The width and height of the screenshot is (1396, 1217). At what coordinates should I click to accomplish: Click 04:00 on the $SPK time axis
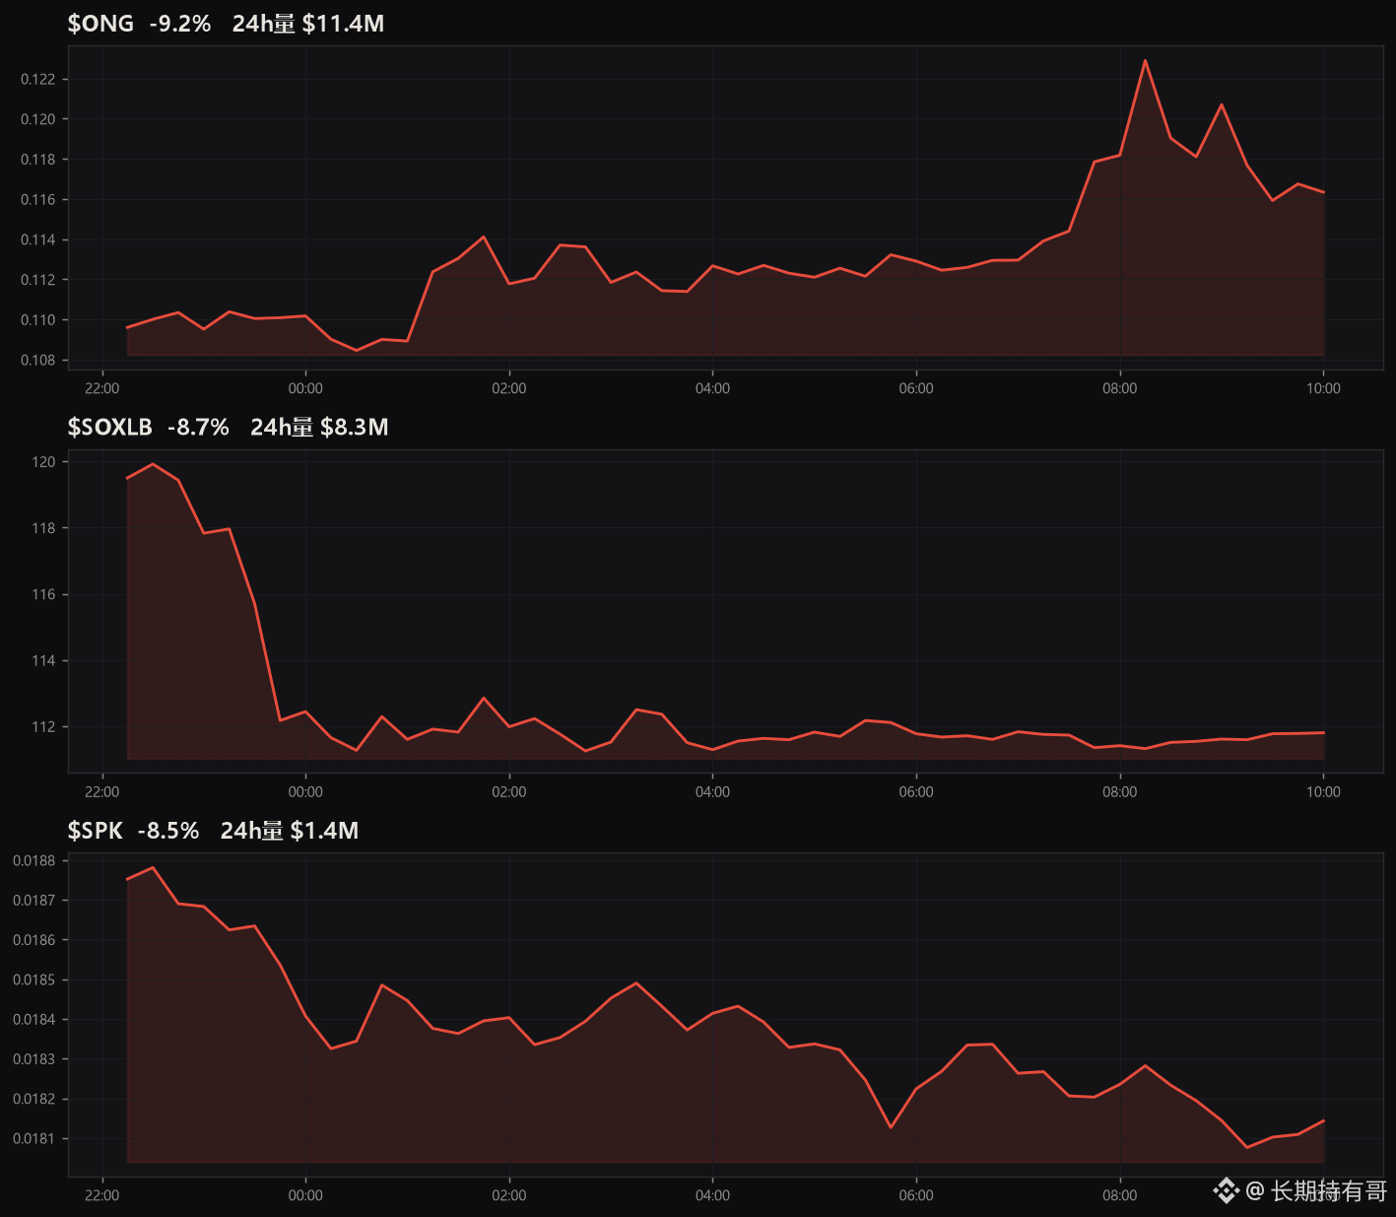click(x=712, y=1195)
